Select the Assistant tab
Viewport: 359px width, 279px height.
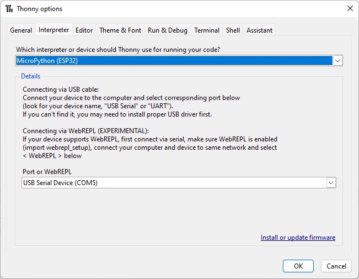click(x=259, y=30)
